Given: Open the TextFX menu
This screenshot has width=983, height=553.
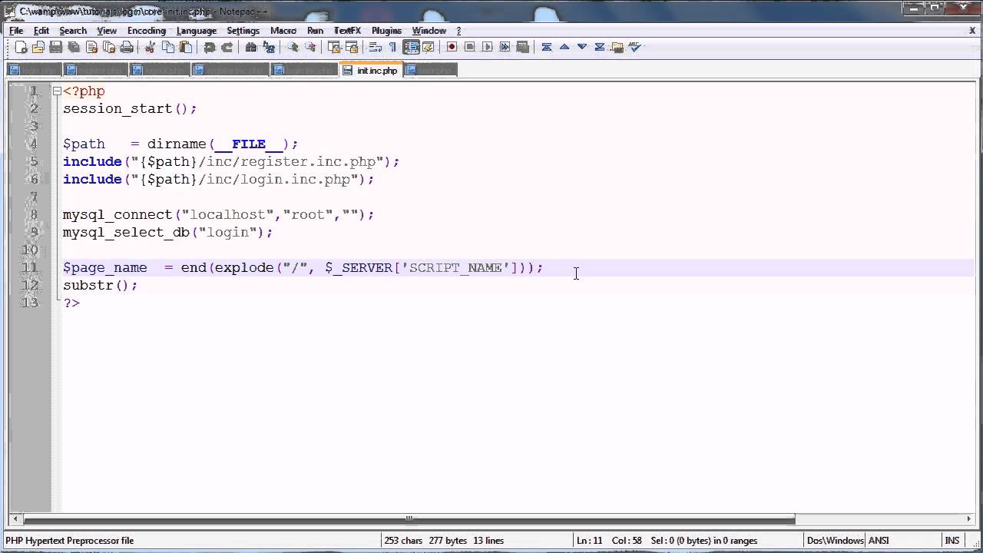Looking at the screenshot, I should tap(347, 31).
